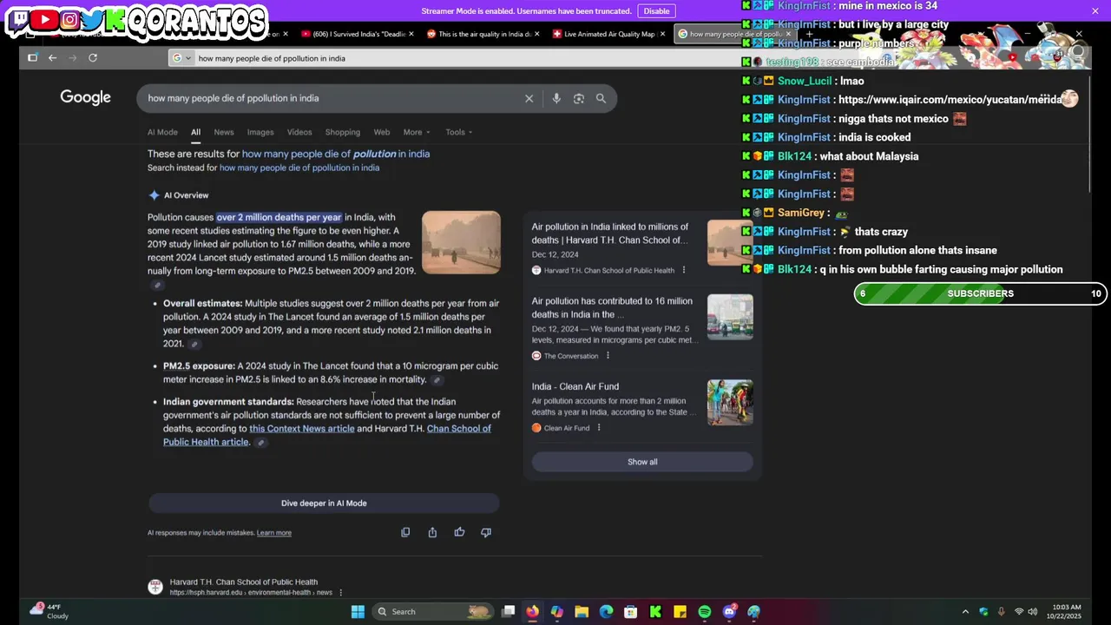Switch to the AI Mode tab
The height and width of the screenshot is (625, 1111).
click(162, 132)
